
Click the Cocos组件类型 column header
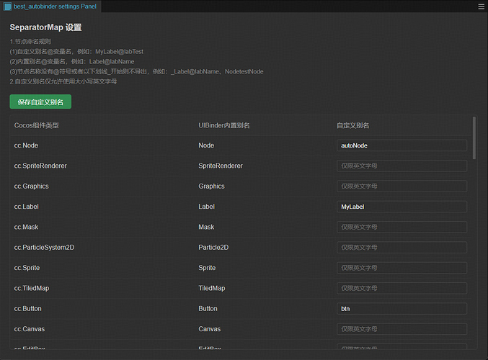pyautogui.click(x=37, y=125)
